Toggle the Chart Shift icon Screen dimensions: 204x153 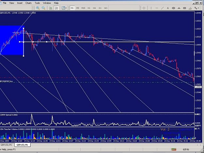[56, 8]
